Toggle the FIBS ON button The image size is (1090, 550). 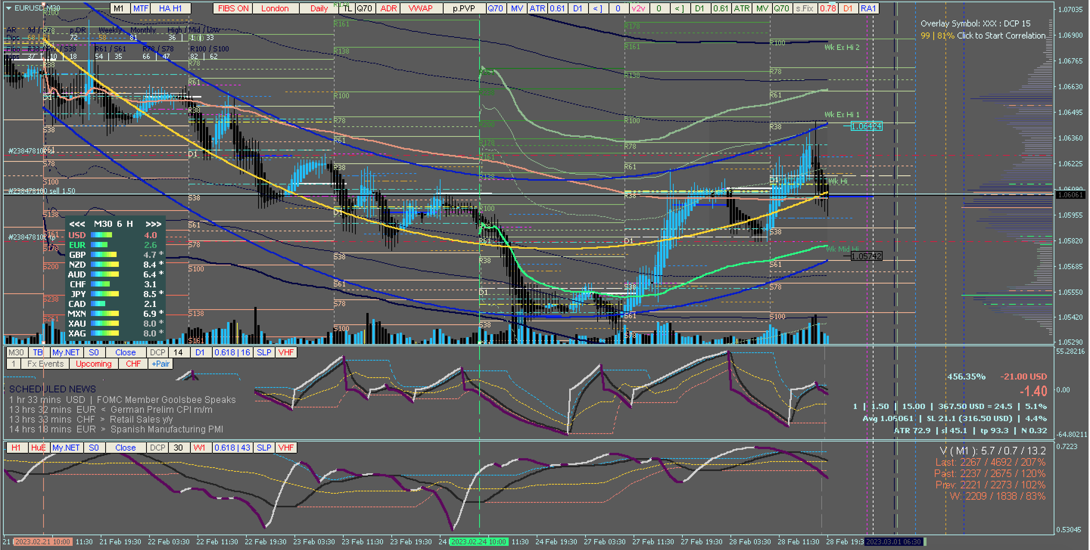pos(233,8)
